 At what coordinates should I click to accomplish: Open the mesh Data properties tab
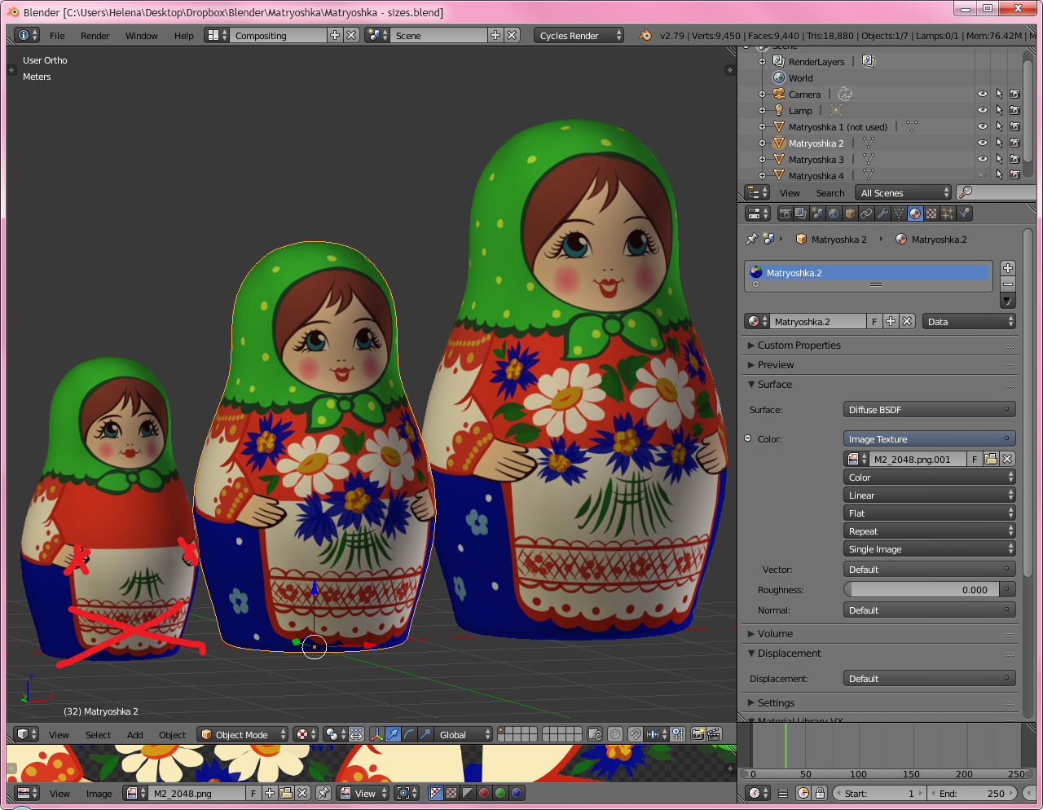pyautogui.click(x=899, y=214)
